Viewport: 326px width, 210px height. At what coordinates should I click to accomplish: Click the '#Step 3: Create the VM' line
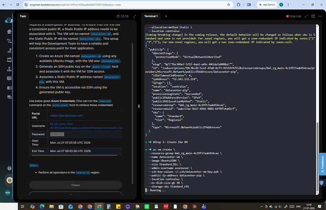click(170, 142)
